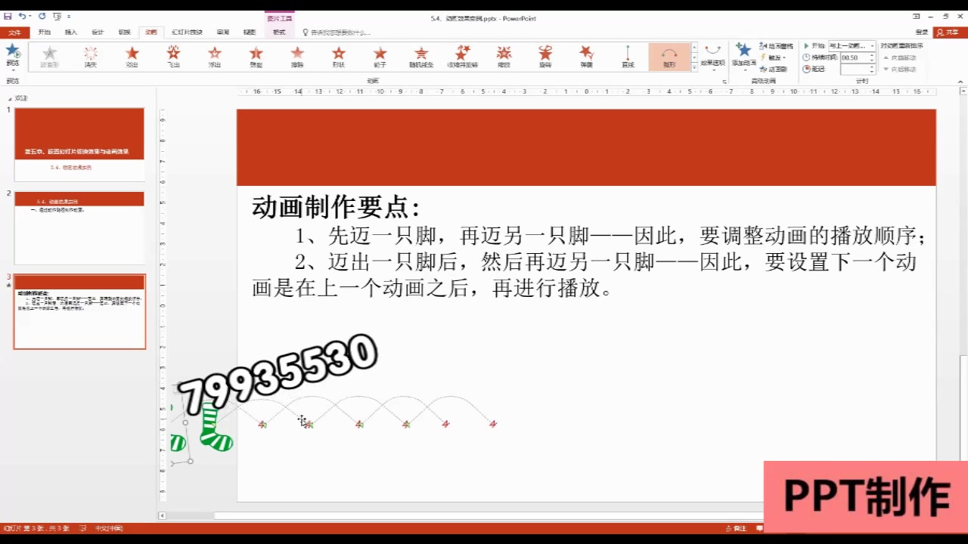Select slide 1 thumbnail
Screen dimensions: 968x544
click(79, 144)
